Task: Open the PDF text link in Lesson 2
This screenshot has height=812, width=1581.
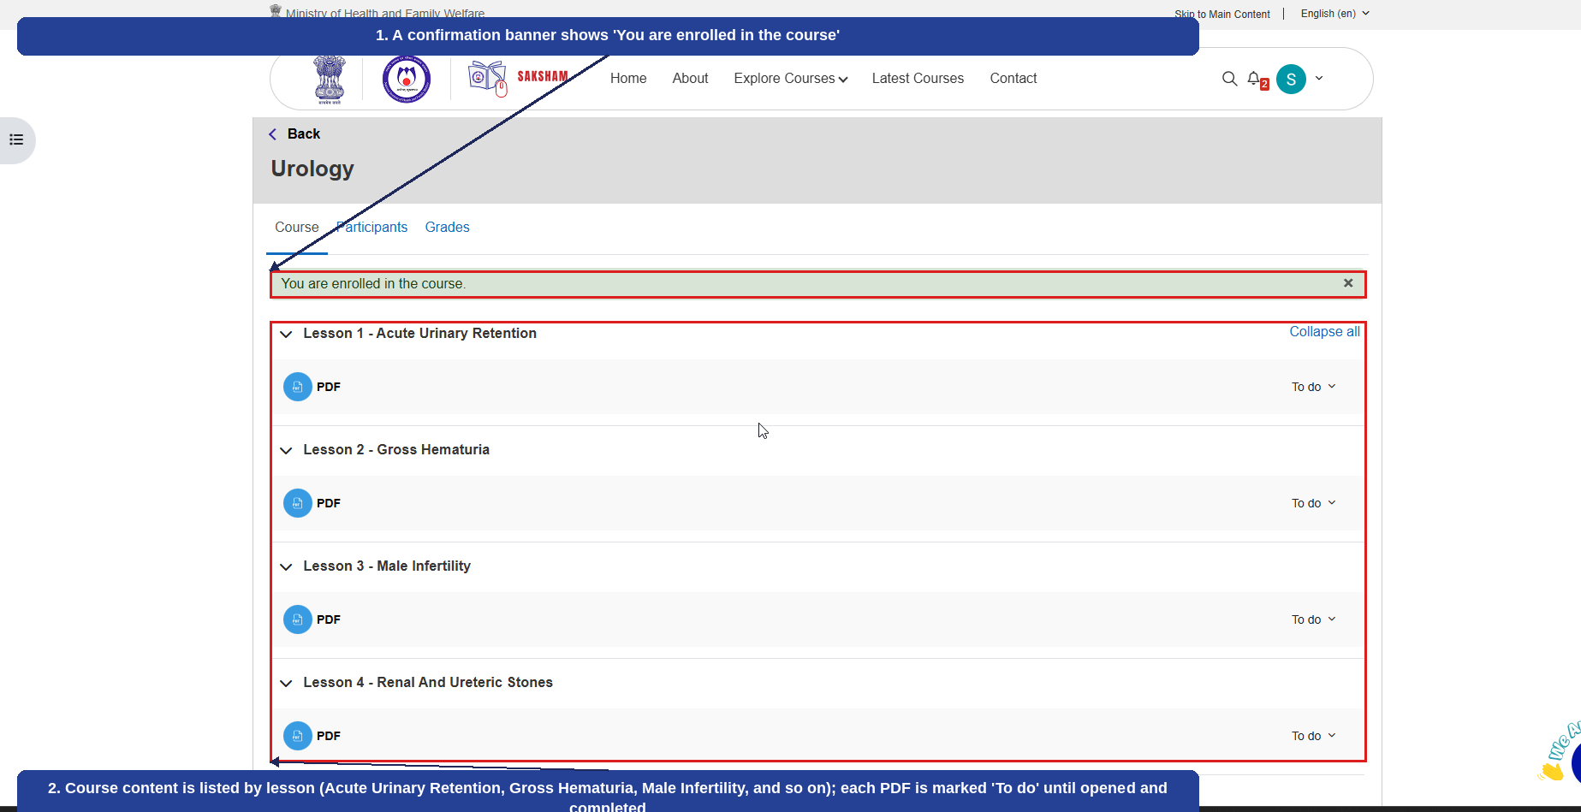Action: click(x=329, y=504)
